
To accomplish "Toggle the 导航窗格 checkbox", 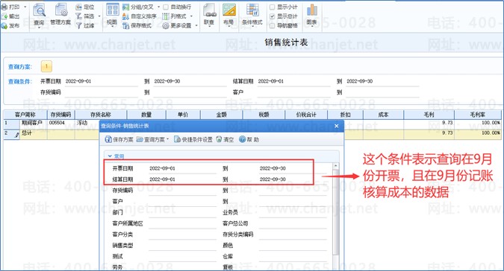I will click(272, 25).
